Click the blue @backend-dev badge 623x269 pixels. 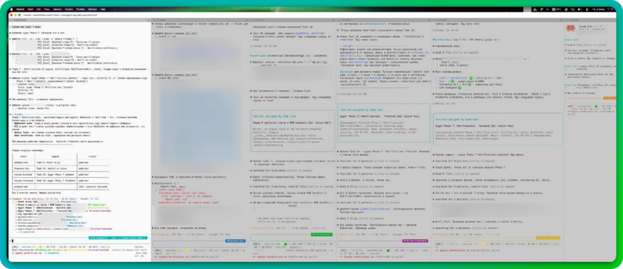point(237,241)
